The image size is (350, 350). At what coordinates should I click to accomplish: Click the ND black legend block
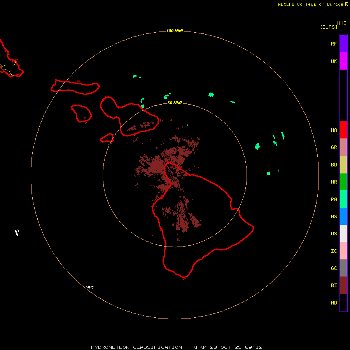tap(343, 303)
